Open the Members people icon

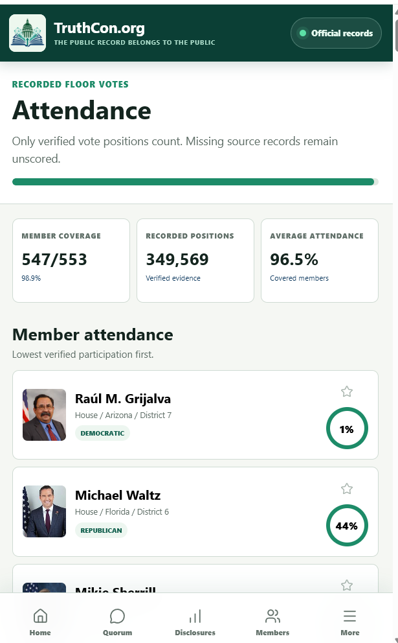[272, 616]
